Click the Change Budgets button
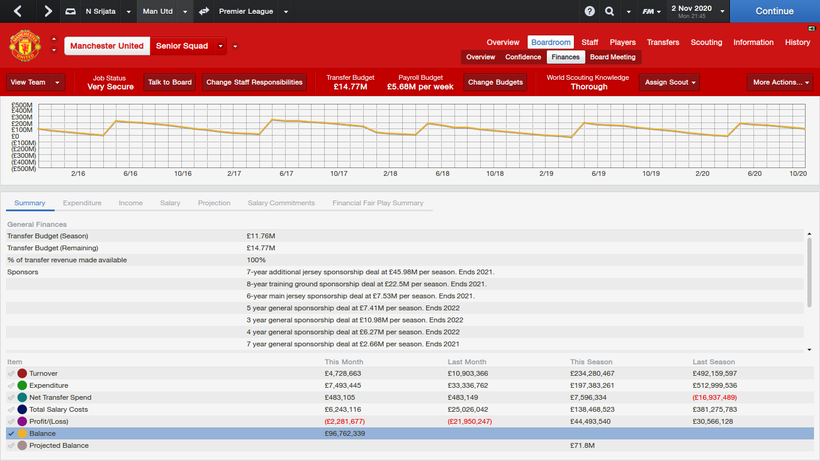This screenshot has width=820, height=461. (x=495, y=82)
